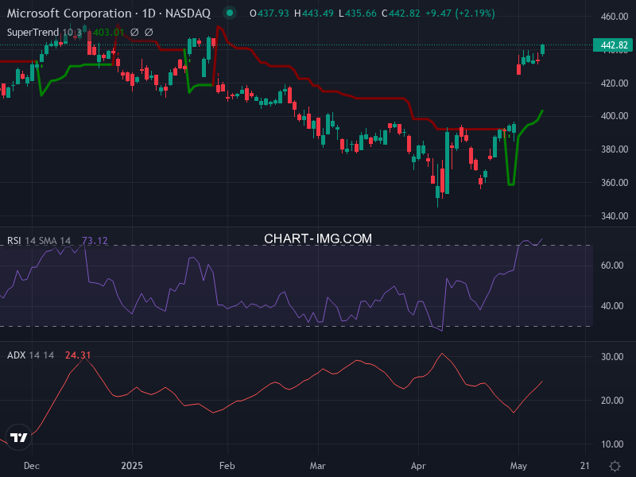This screenshot has height=477, width=636.
Task: Click the 380.00 price axis label
Action: click(x=615, y=149)
